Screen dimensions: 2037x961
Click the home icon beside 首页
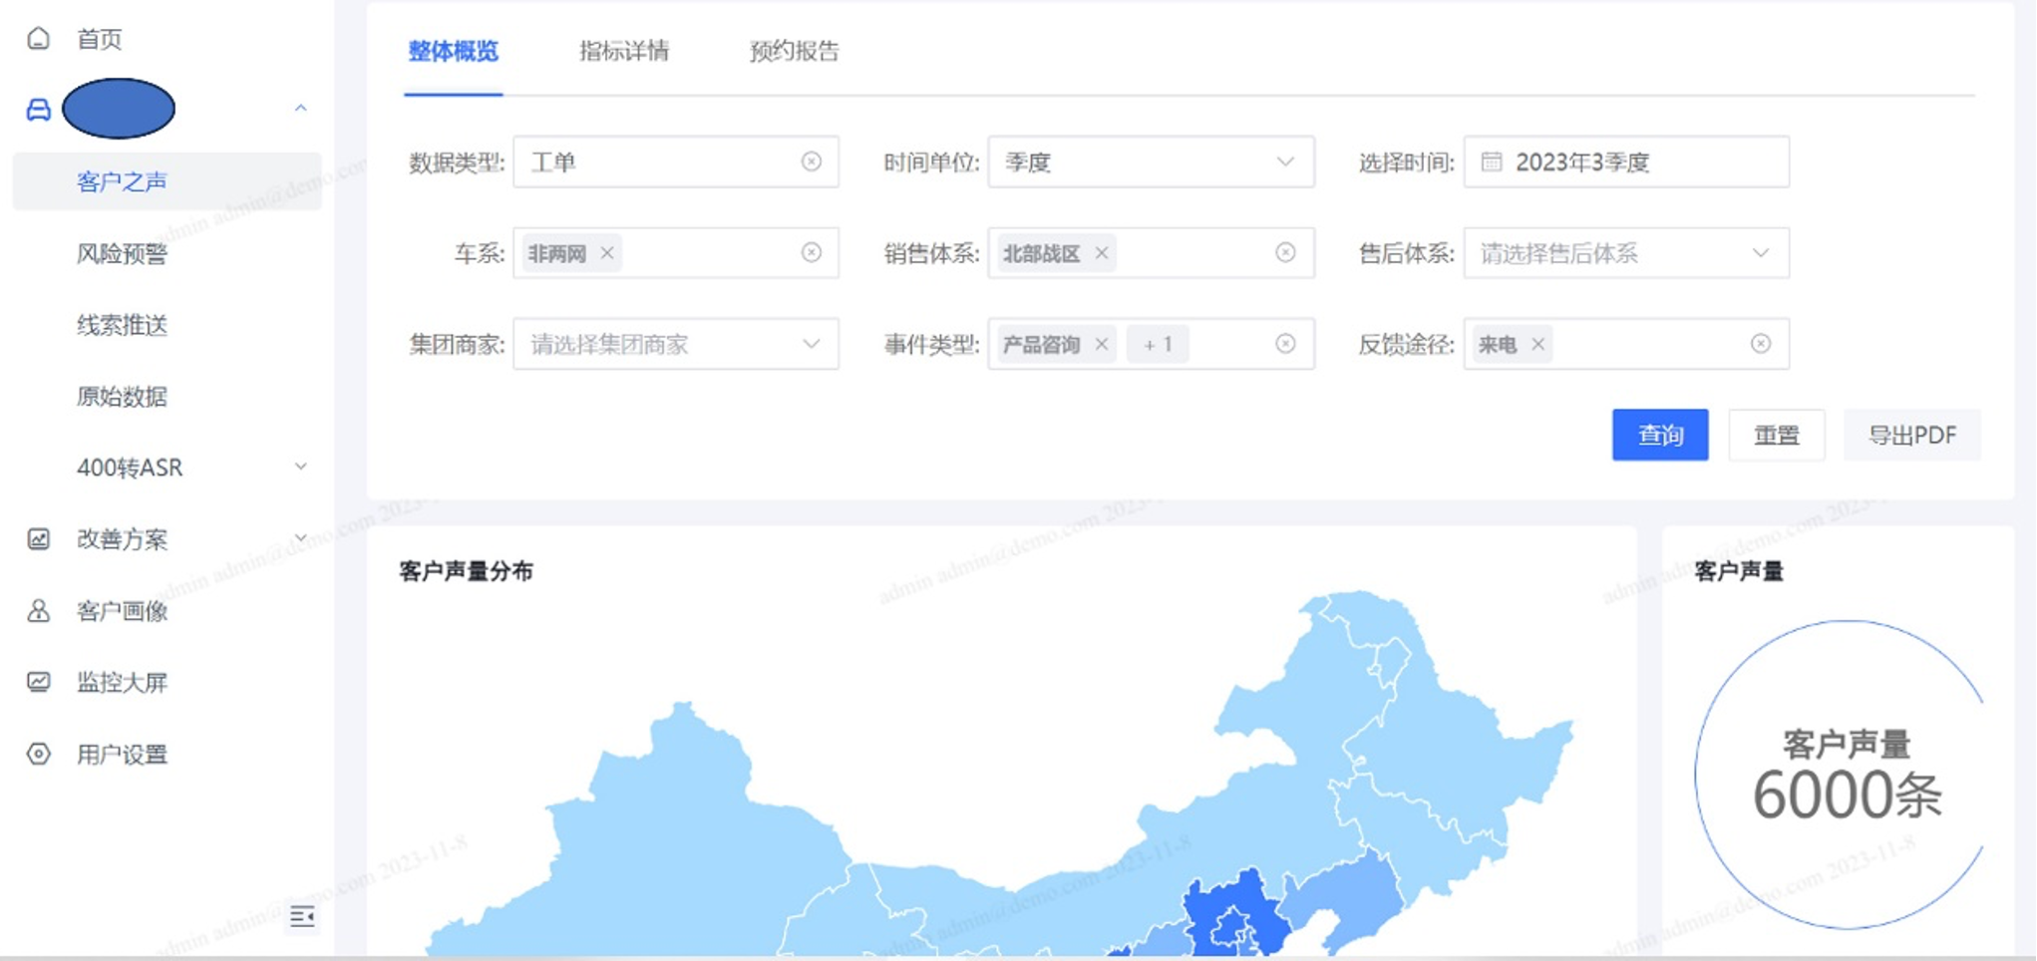pyautogui.click(x=38, y=39)
